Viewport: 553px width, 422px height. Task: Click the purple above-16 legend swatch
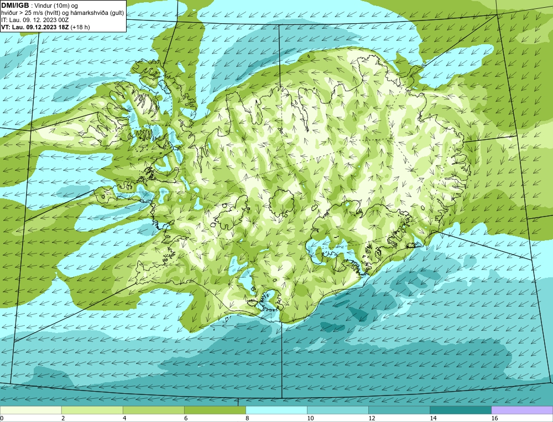[x=522, y=410]
